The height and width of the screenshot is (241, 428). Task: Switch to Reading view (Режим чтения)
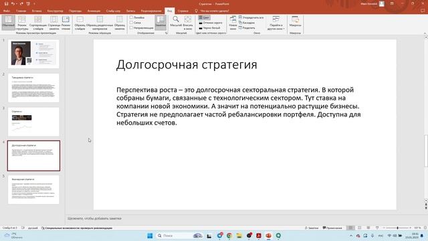66,23
